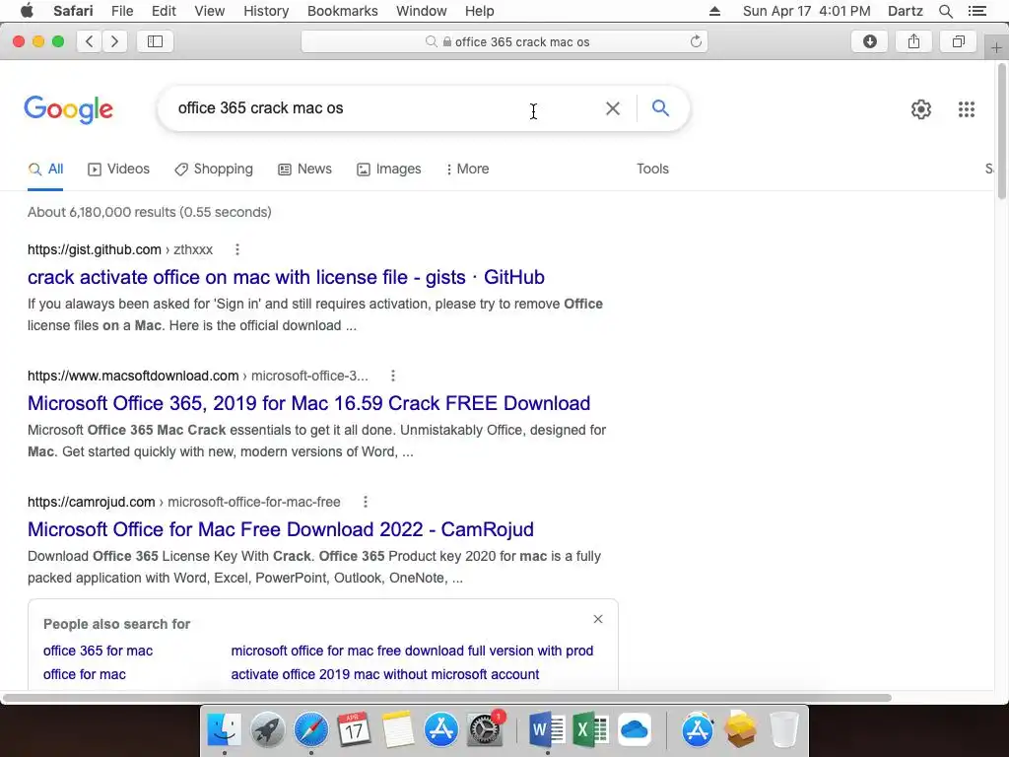The image size is (1009, 757).
Task: Open Calendar from the Dock
Action: 354,730
